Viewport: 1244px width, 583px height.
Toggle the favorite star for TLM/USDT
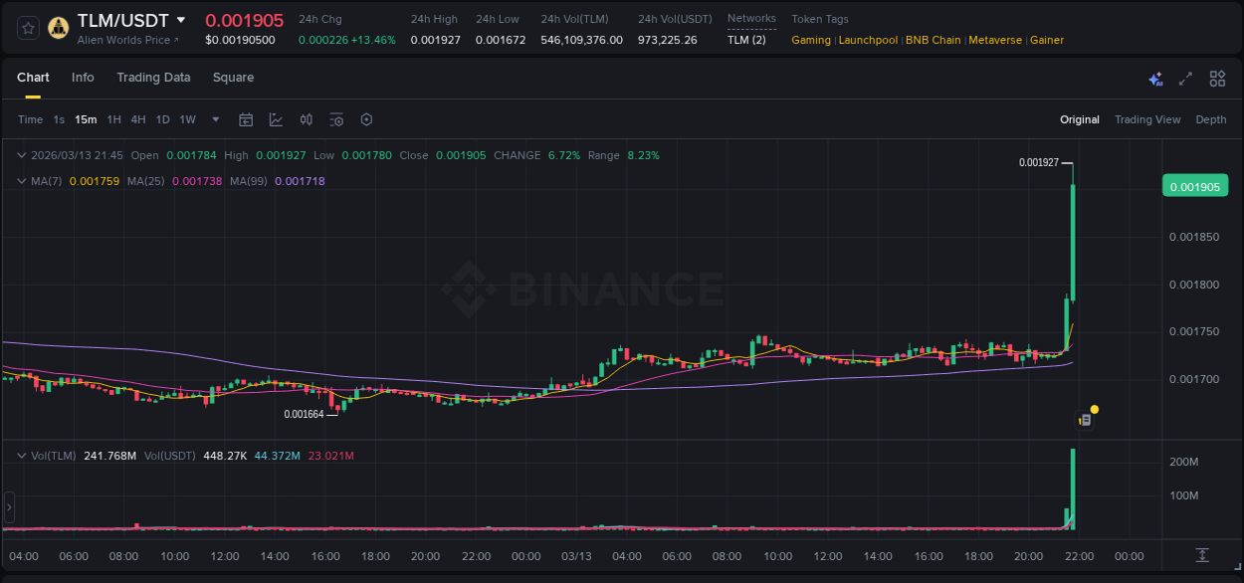coord(27,27)
